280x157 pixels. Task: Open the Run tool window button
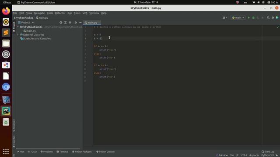(x=21, y=152)
